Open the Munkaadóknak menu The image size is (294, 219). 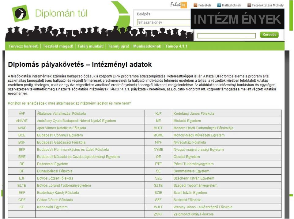[x=147, y=46]
